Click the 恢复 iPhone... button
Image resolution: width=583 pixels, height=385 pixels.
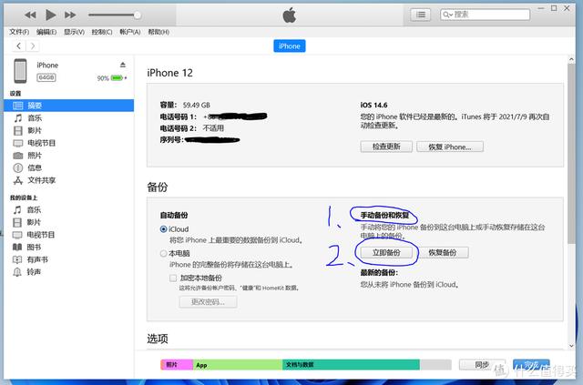click(x=449, y=147)
